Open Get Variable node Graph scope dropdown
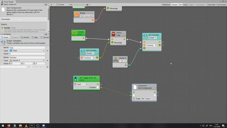The image size is (227, 128). click(x=90, y=53)
